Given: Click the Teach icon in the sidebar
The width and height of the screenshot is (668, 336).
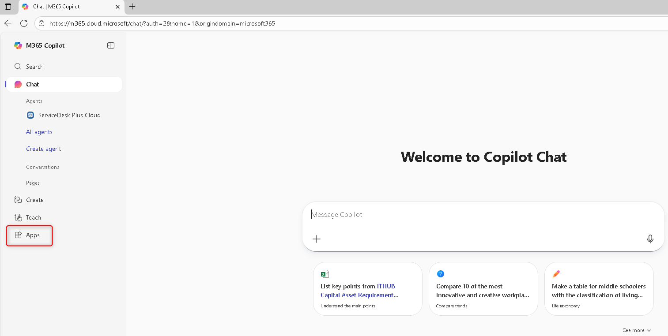Looking at the screenshot, I should (x=18, y=217).
